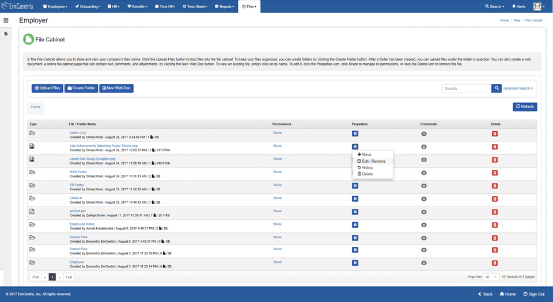Open the Page Size dropdown
The image size is (553, 302).
pyautogui.click(x=491, y=277)
